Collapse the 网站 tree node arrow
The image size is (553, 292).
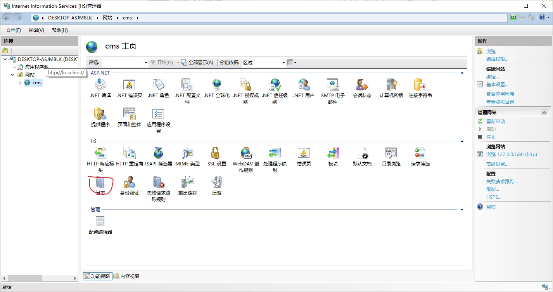click(12, 75)
